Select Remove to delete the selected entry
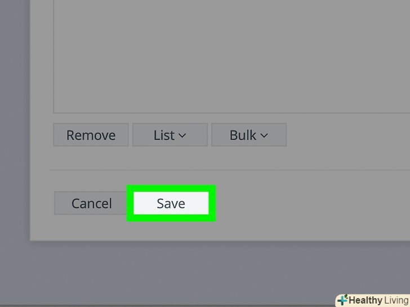The image size is (410, 307). [x=91, y=135]
